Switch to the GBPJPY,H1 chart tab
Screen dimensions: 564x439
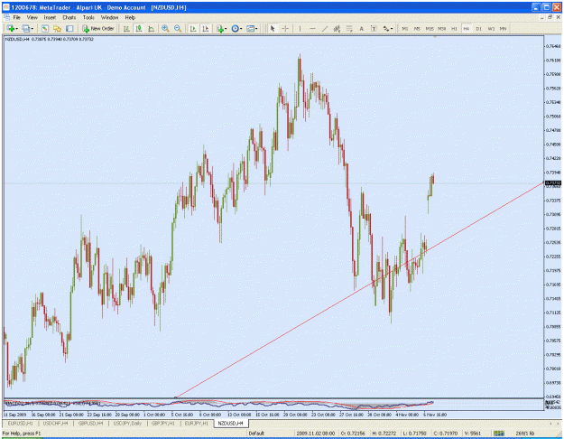[163, 424]
